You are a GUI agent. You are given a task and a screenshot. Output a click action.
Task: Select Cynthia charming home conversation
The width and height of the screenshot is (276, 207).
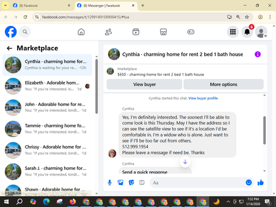point(47,65)
